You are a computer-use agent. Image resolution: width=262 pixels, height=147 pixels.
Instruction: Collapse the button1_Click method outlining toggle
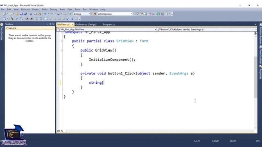tap(62, 73)
